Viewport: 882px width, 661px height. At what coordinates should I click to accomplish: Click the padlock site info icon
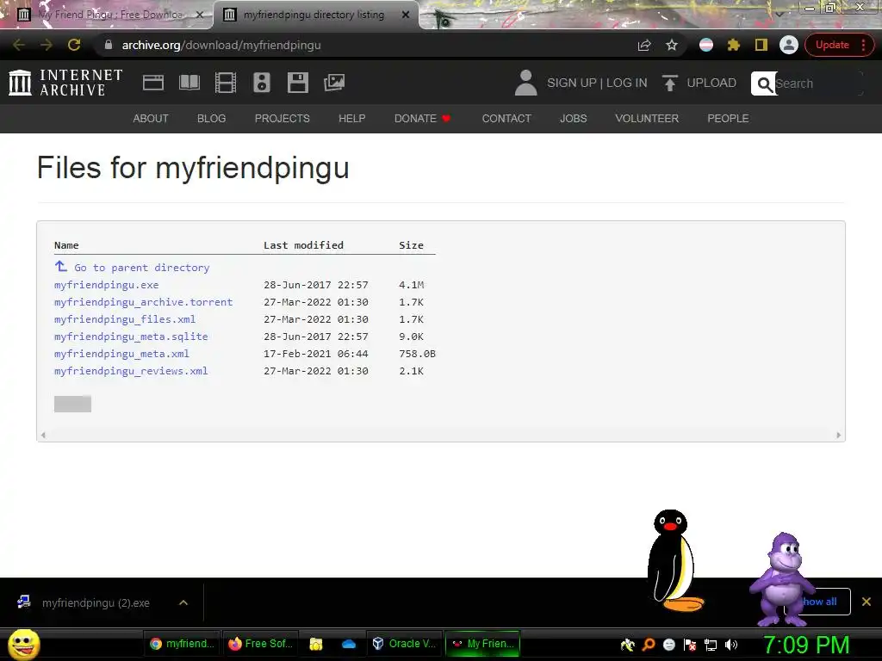(109, 45)
